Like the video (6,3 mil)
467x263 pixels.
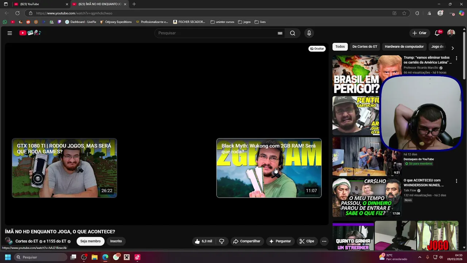(203, 241)
